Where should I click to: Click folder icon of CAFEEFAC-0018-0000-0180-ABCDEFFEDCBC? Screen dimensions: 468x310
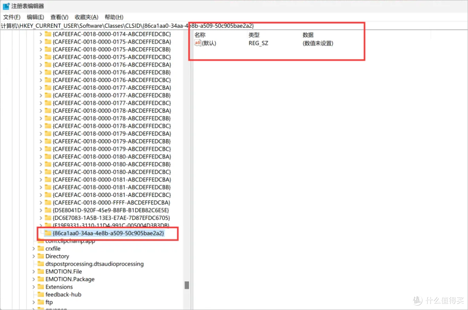[x=48, y=172]
